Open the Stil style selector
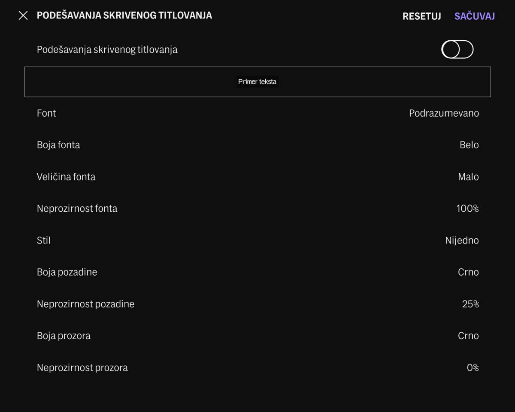The width and height of the screenshot is (515, 412). [x=257, y=241]
